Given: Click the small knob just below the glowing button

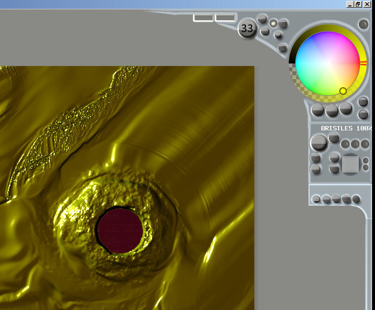Looking at the screenshot, I should 278,35.
